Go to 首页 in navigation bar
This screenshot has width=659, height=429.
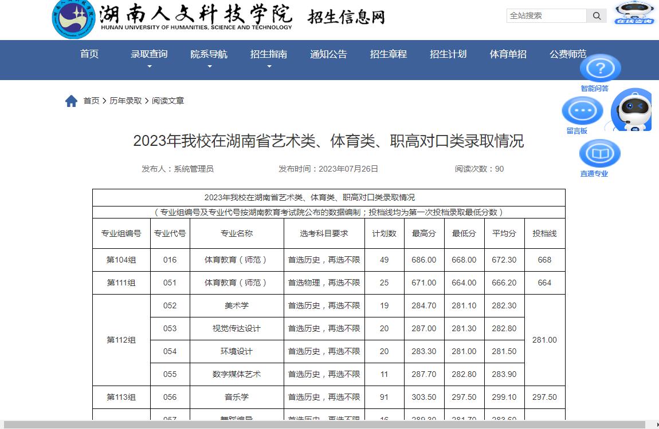click(x=89, y=54)
